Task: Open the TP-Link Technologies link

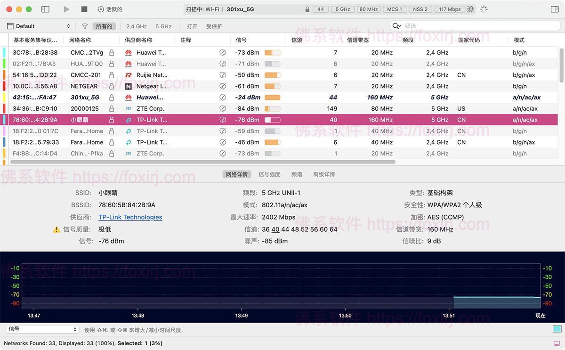Action: click(x=130, y=217)
